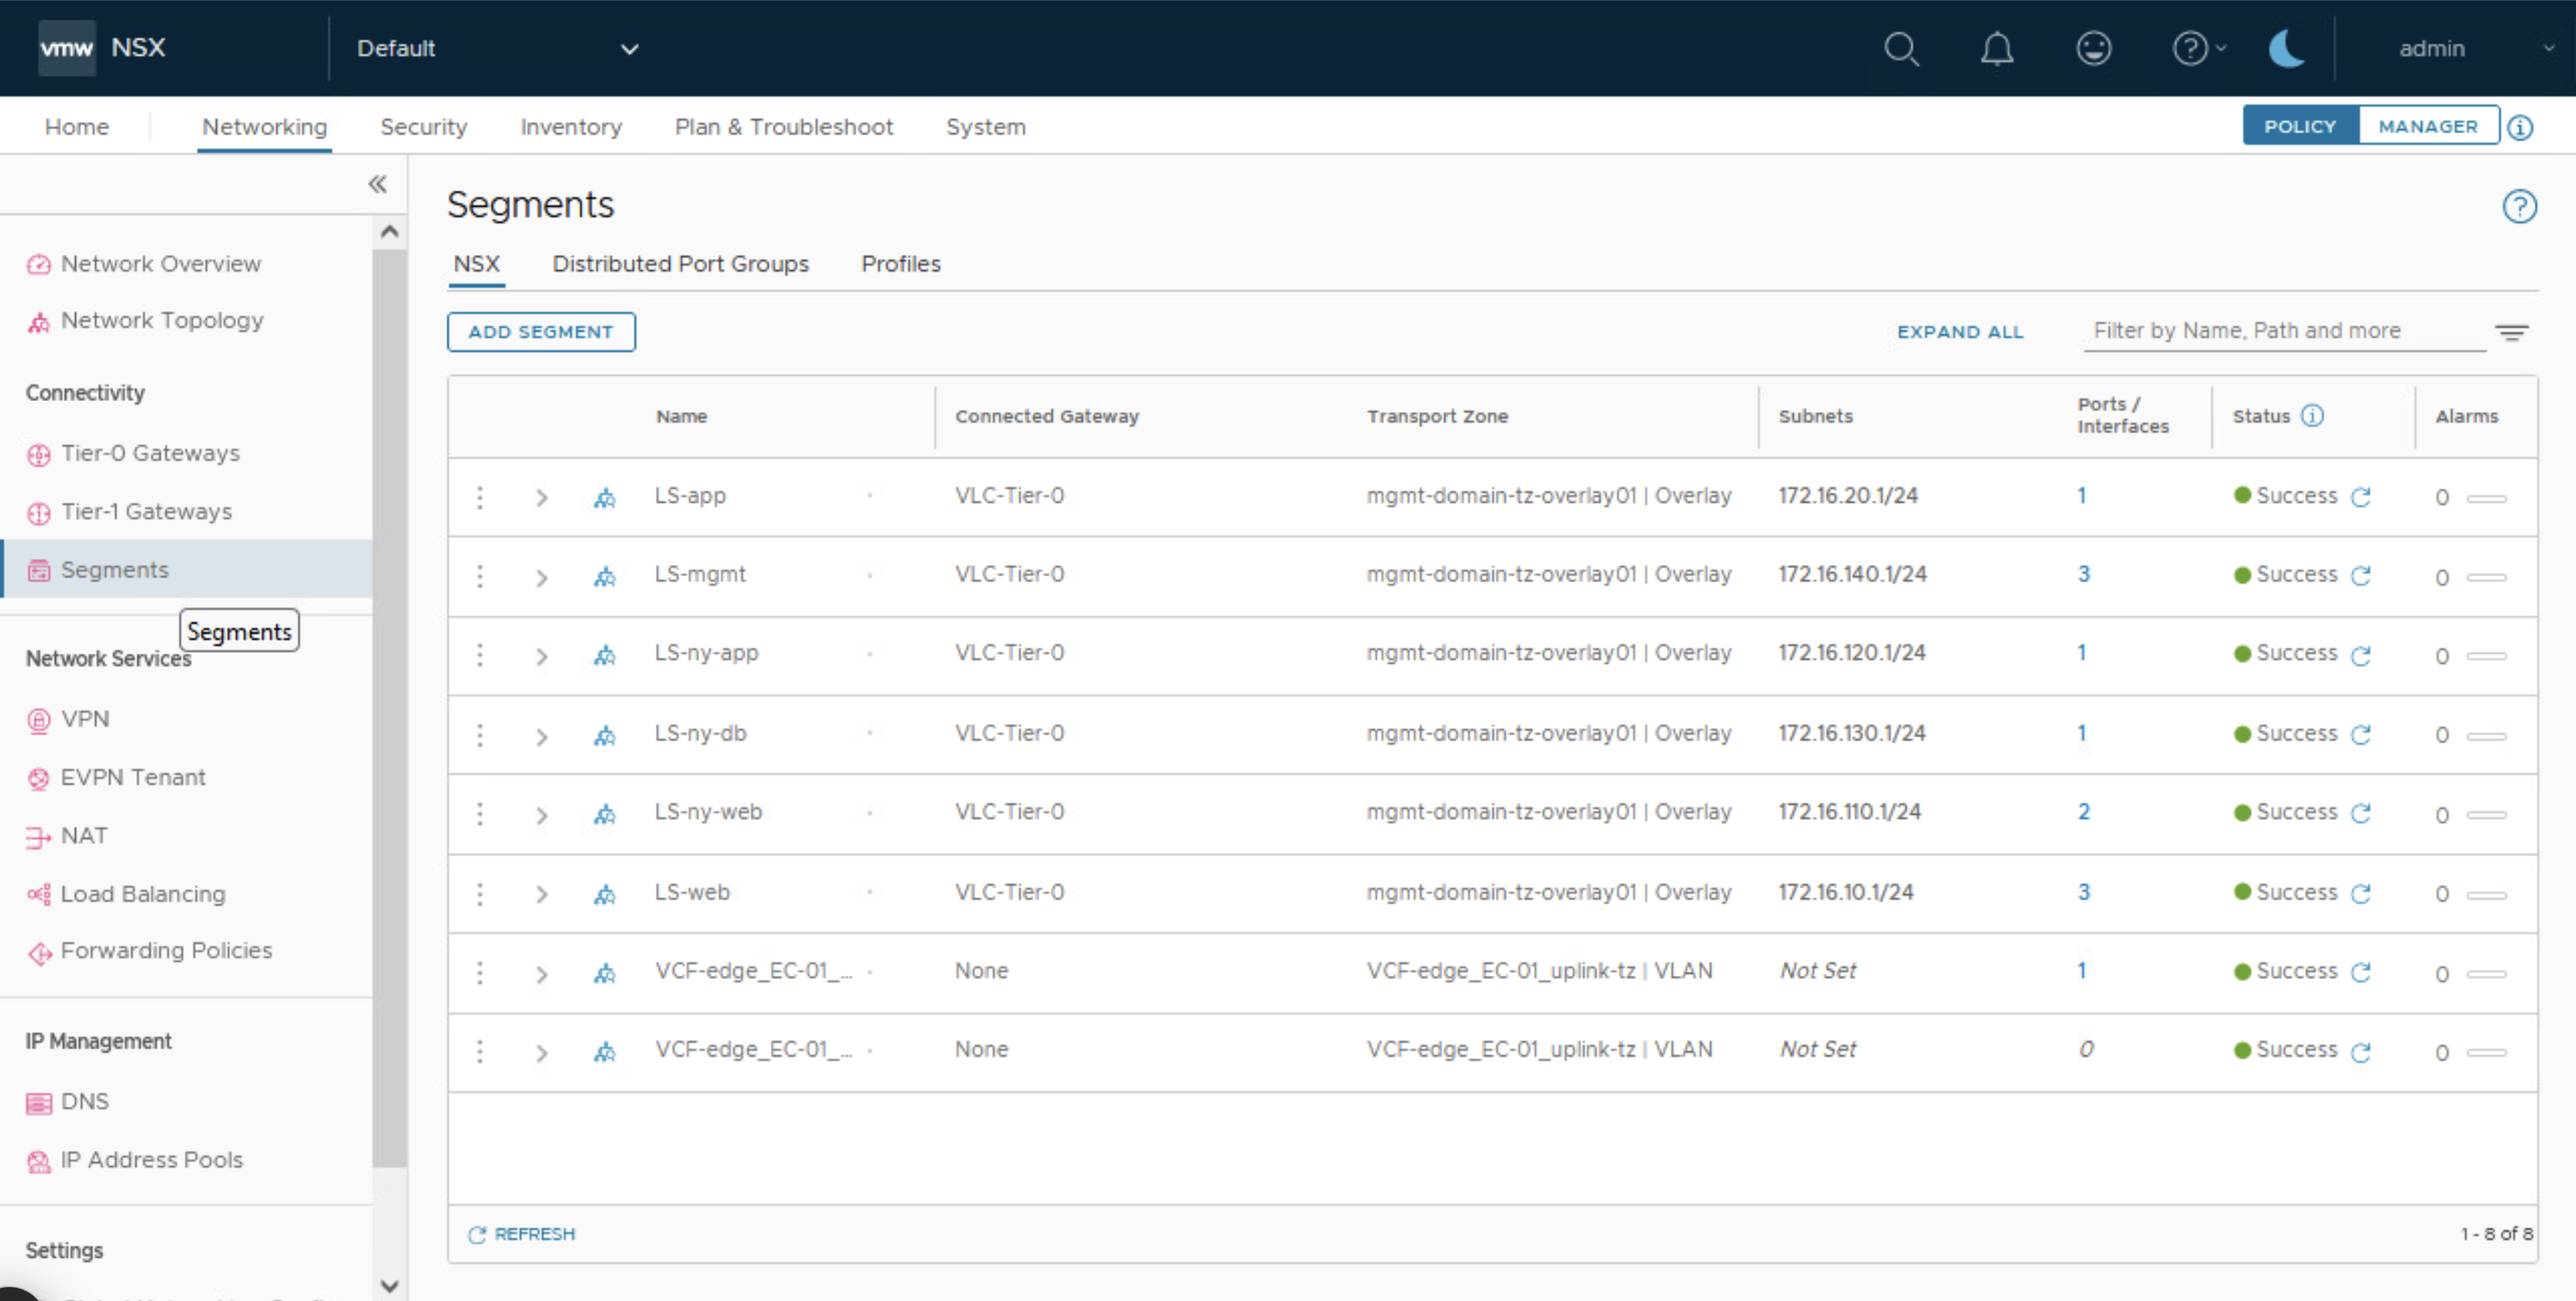Click the Add Segment button
This screenshot has width=2576, height=1301.
point(540,332)
